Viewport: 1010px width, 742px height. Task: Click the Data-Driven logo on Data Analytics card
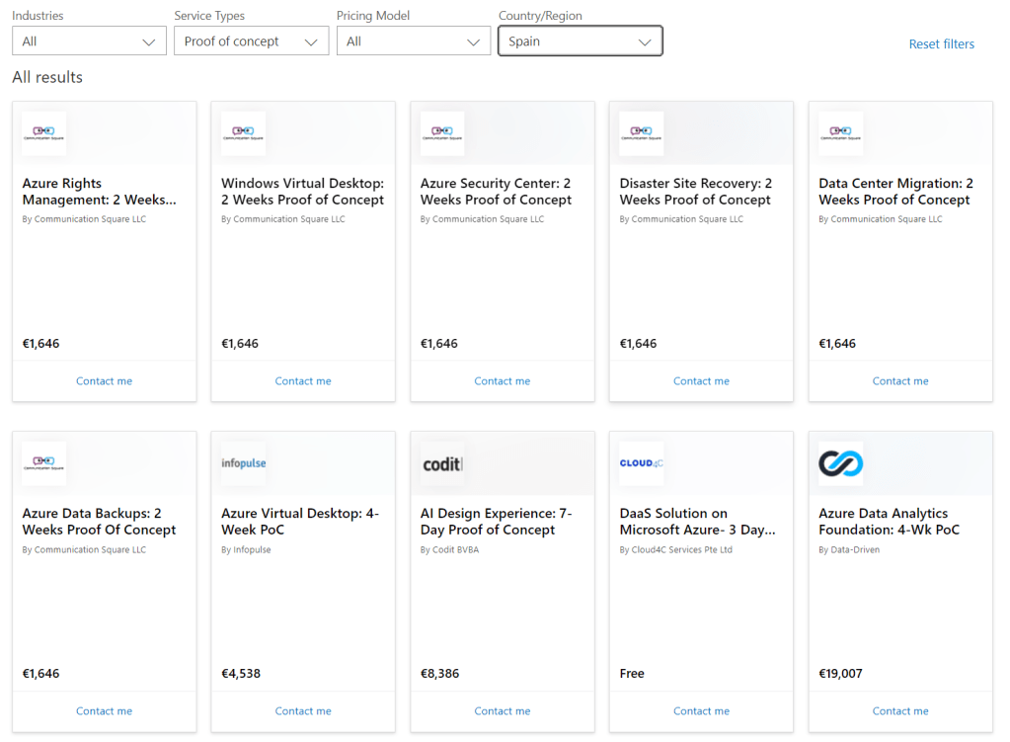click(840, 463)
